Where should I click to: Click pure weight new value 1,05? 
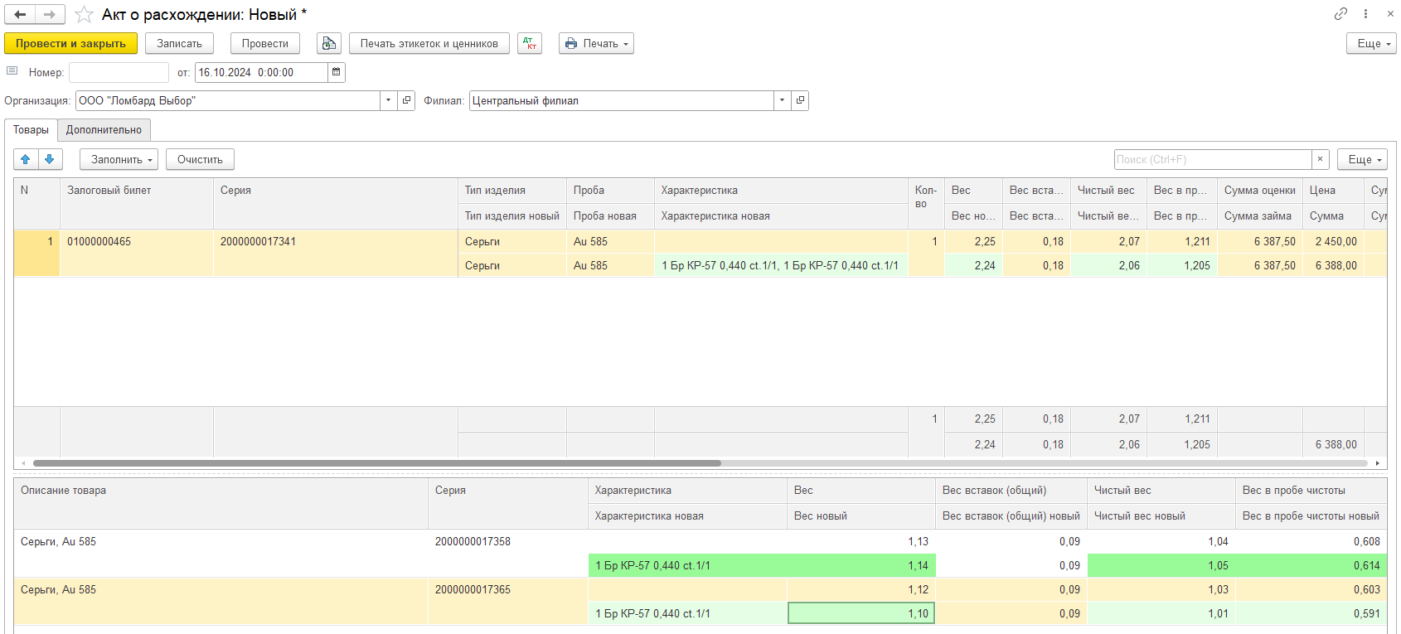click(x=1161, y=565)
